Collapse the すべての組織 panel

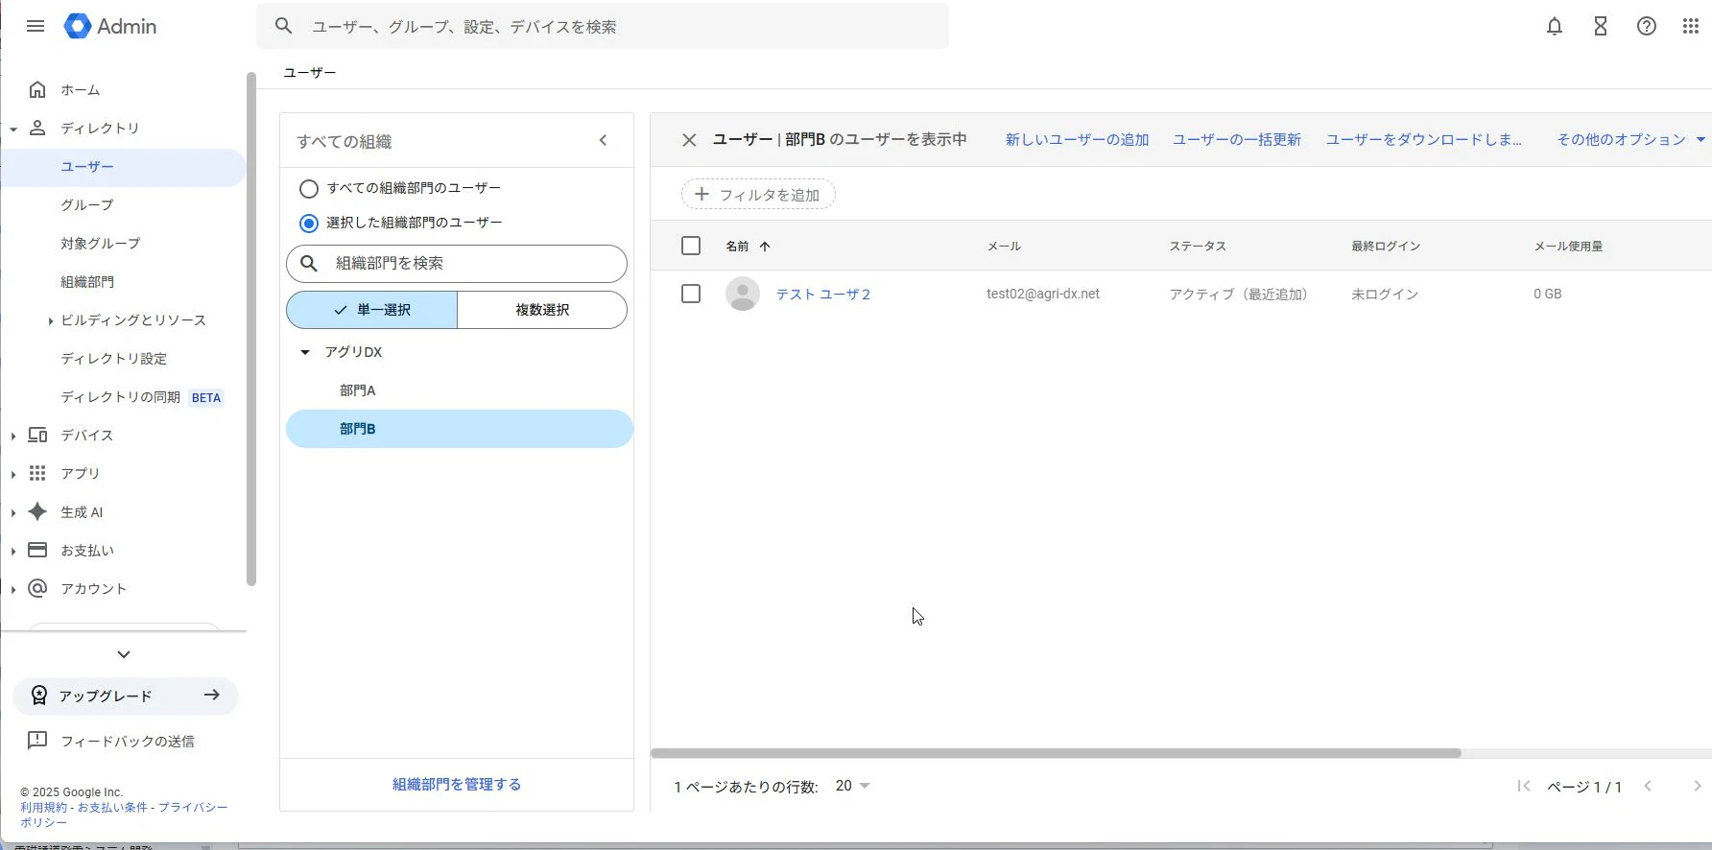click(x=603, y=140)
